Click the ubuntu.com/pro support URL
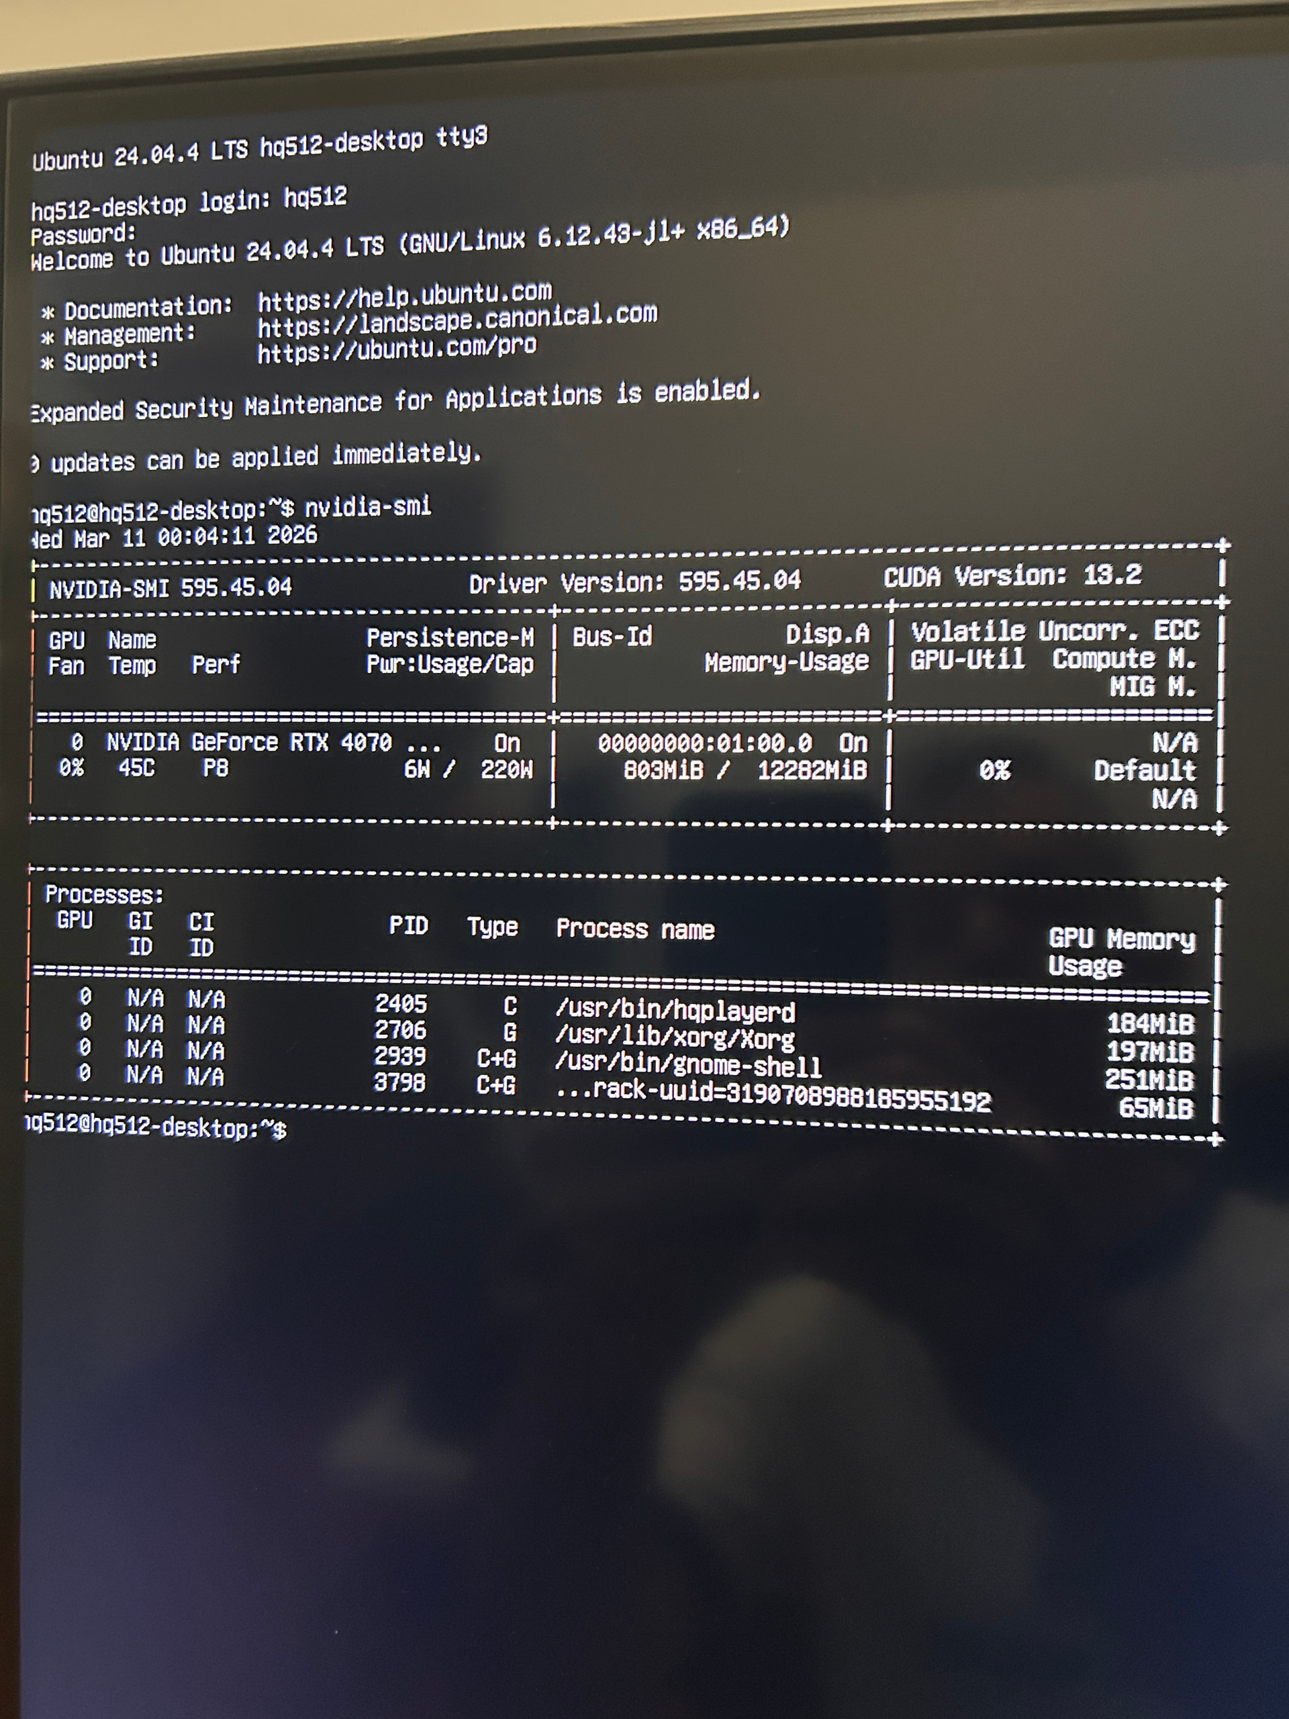The width and height of the screenshot is (1289, 1719). click(396, 349)
